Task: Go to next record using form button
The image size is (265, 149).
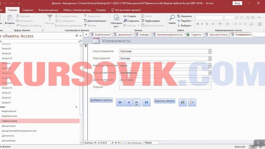Action: [137, 102]
